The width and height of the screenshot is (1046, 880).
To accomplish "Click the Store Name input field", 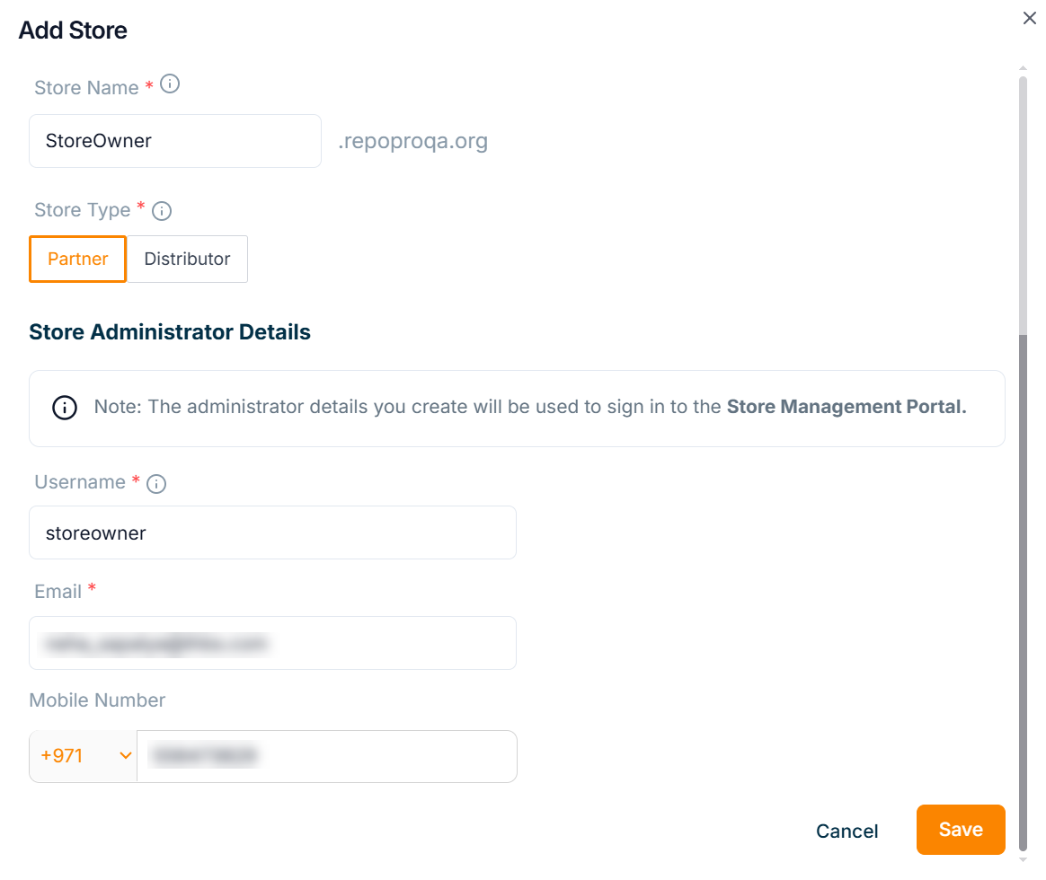I will click(175, 141).
